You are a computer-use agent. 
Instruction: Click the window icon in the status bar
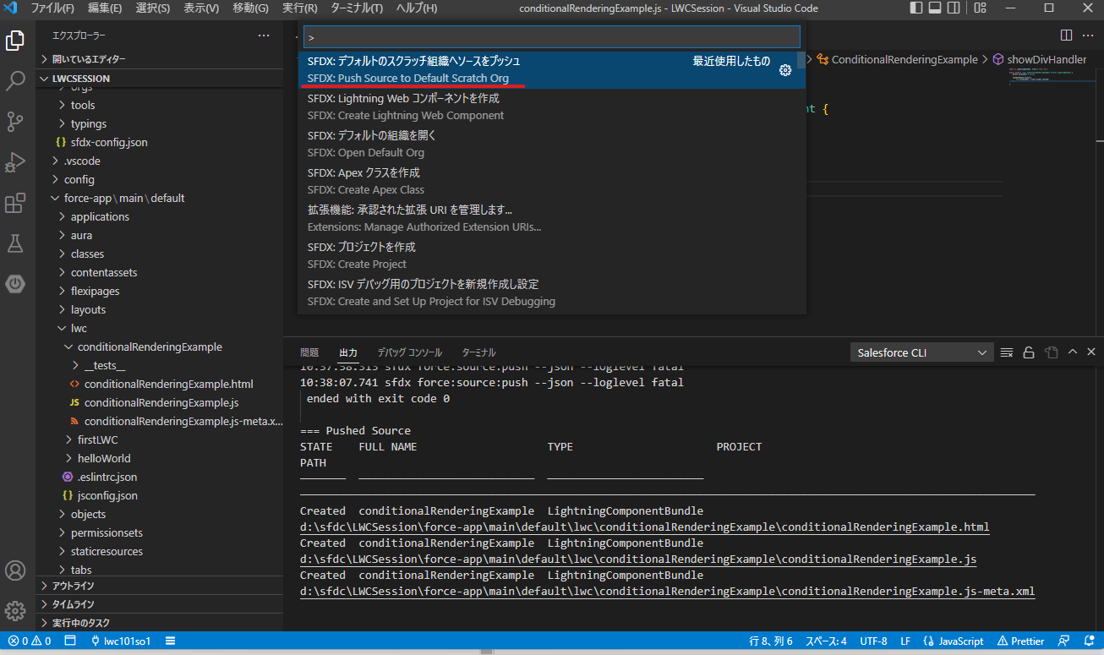coord(70,641)
